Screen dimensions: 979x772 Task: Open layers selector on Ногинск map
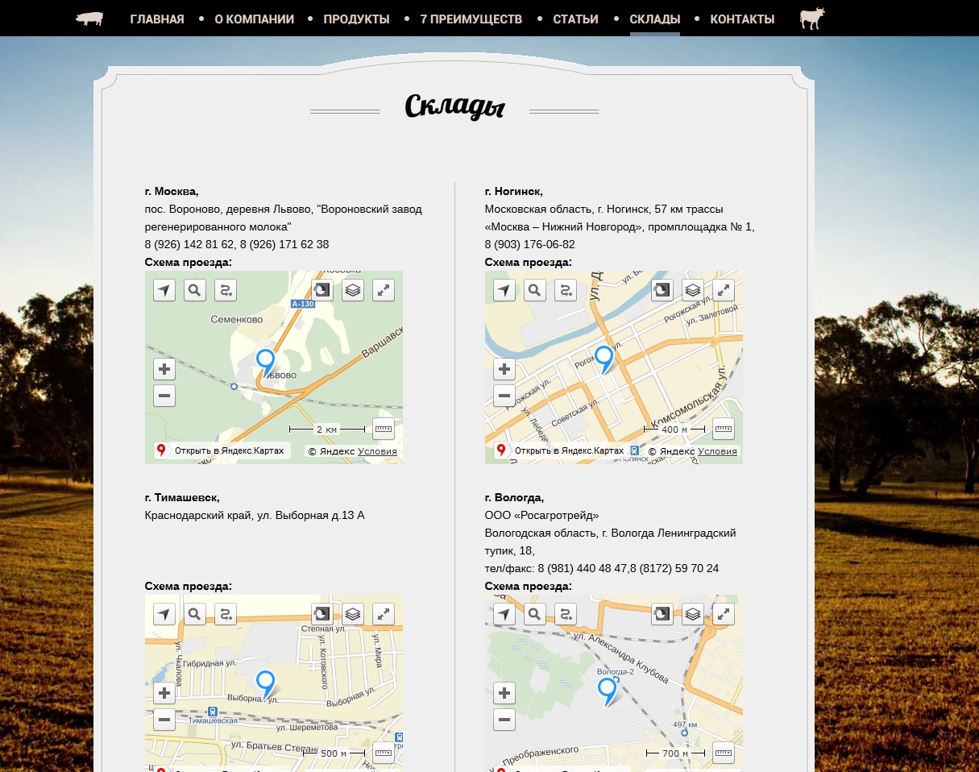693,290
